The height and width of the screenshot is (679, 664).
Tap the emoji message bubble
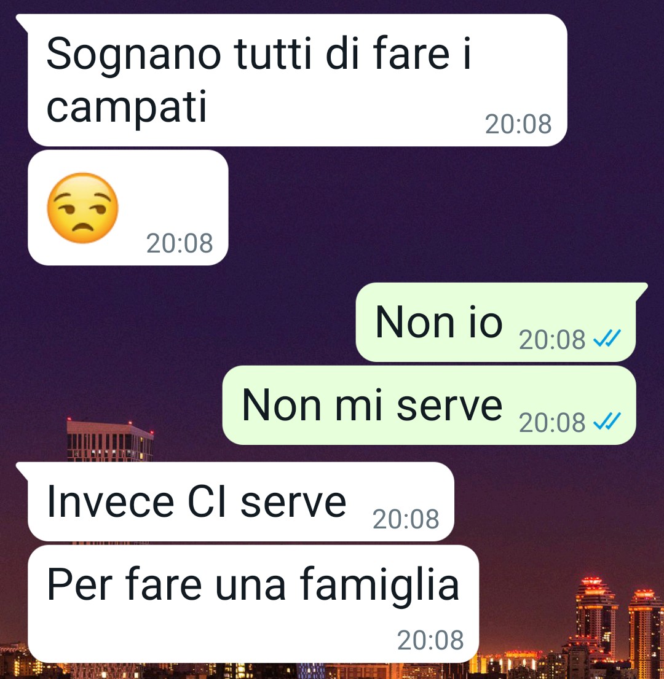(128, 208)
